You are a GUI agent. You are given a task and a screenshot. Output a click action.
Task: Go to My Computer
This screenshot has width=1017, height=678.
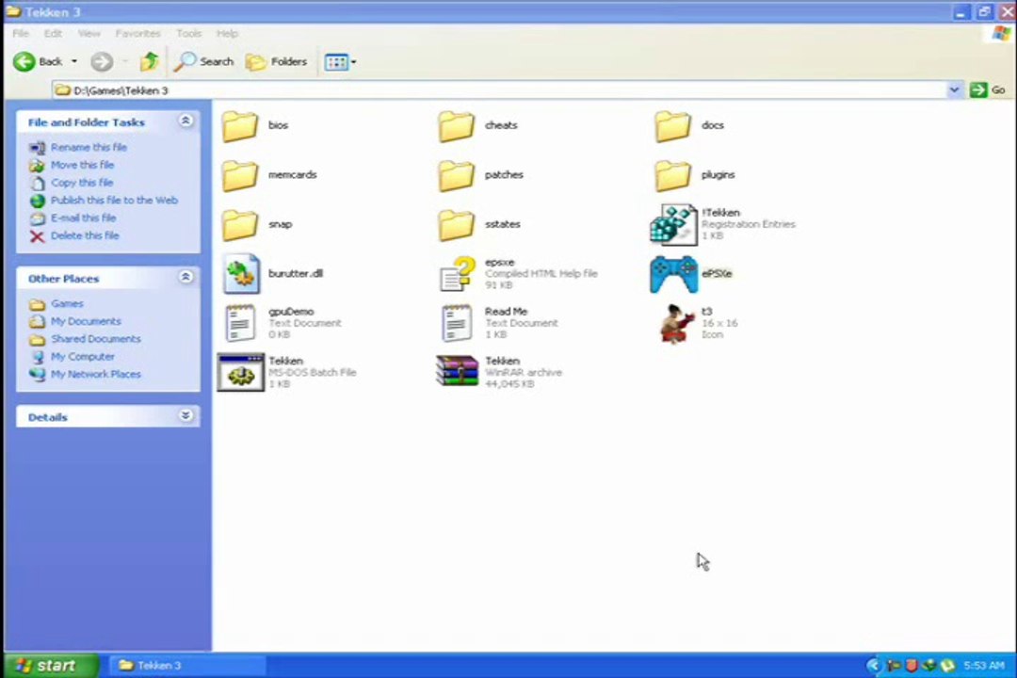pos(82,357)
